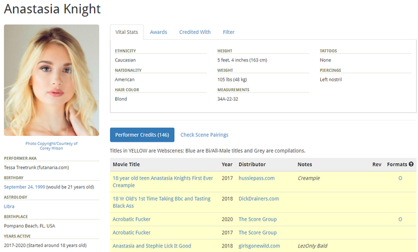Switch to the Awards tab
The height and width of the screenshot is (252, 418).
159,32
